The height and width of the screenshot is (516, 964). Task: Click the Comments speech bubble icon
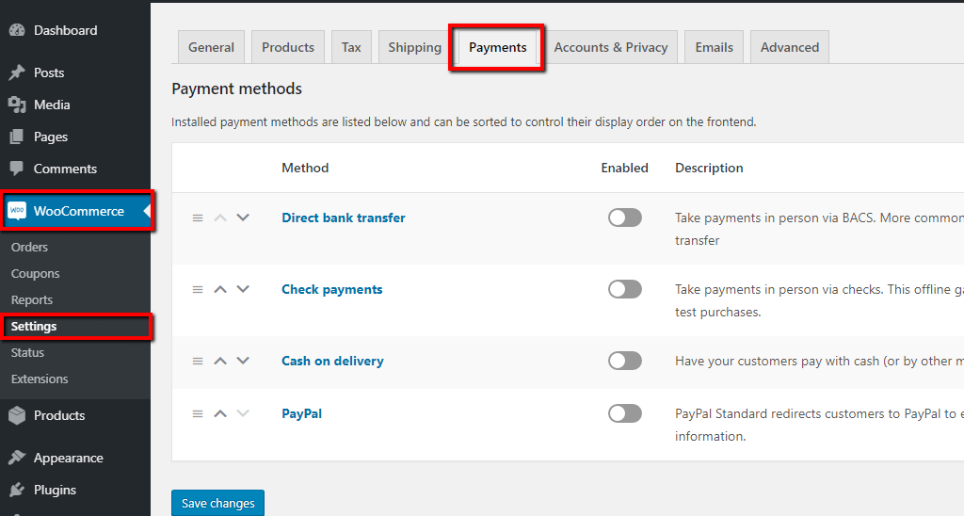[x=17, y=169]
